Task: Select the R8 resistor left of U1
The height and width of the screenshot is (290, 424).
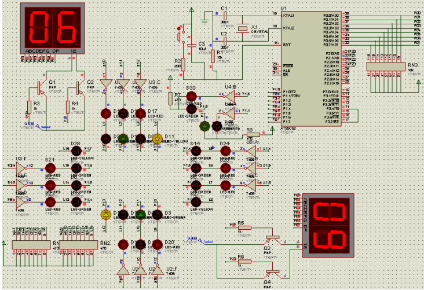Action: point(253,135)
